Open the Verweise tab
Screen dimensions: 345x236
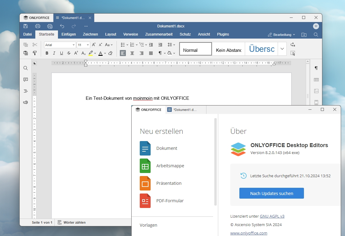(131, 34)
